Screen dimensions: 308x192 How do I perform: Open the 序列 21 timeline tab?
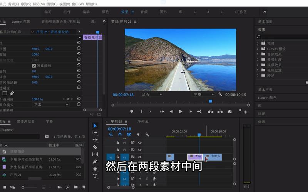pyautogui.click(x=143, y=121)
